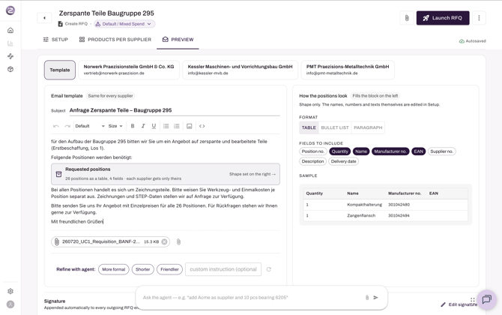Redo the last email edit

(67, 126)
